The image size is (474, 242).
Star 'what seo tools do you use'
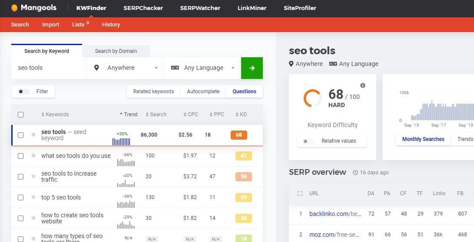point(33,156)
